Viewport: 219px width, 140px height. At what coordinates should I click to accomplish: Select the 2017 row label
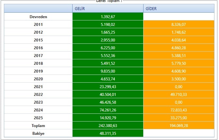[38, 55]
